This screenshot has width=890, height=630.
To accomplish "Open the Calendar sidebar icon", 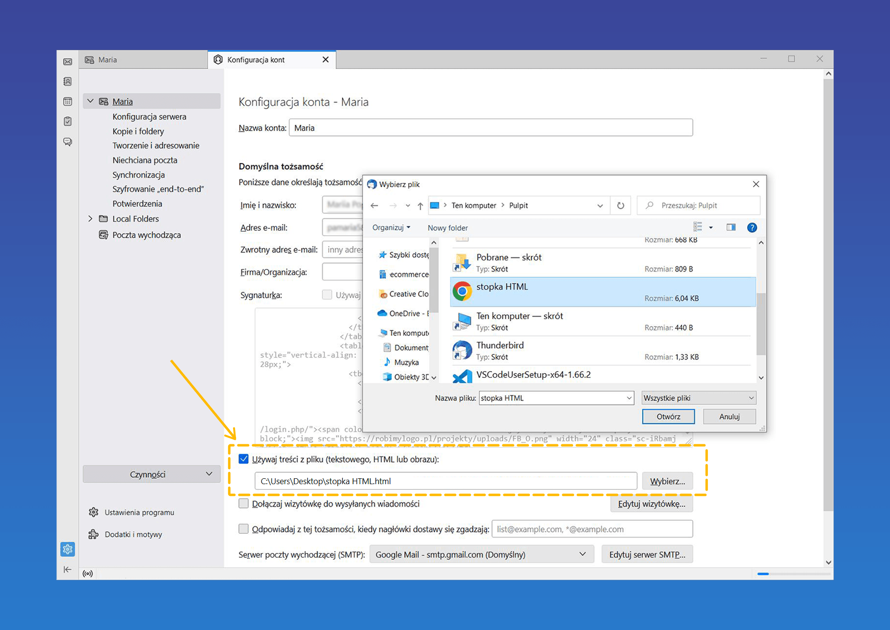I will tap(68, 102).
